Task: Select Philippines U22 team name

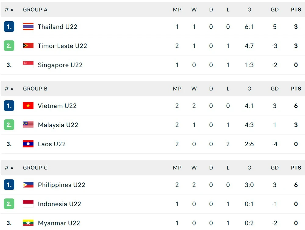Action: click(x=61, y=185)
